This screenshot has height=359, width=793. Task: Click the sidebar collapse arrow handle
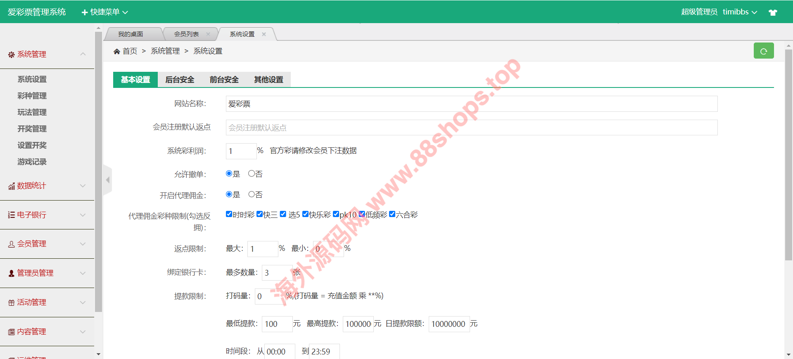[108, 180]
